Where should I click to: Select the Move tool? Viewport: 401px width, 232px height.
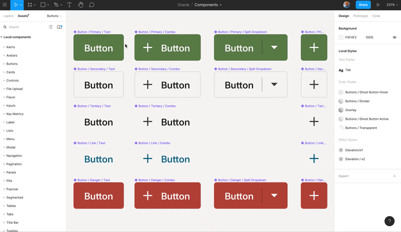pyautogui.click(x=16, y=5)
